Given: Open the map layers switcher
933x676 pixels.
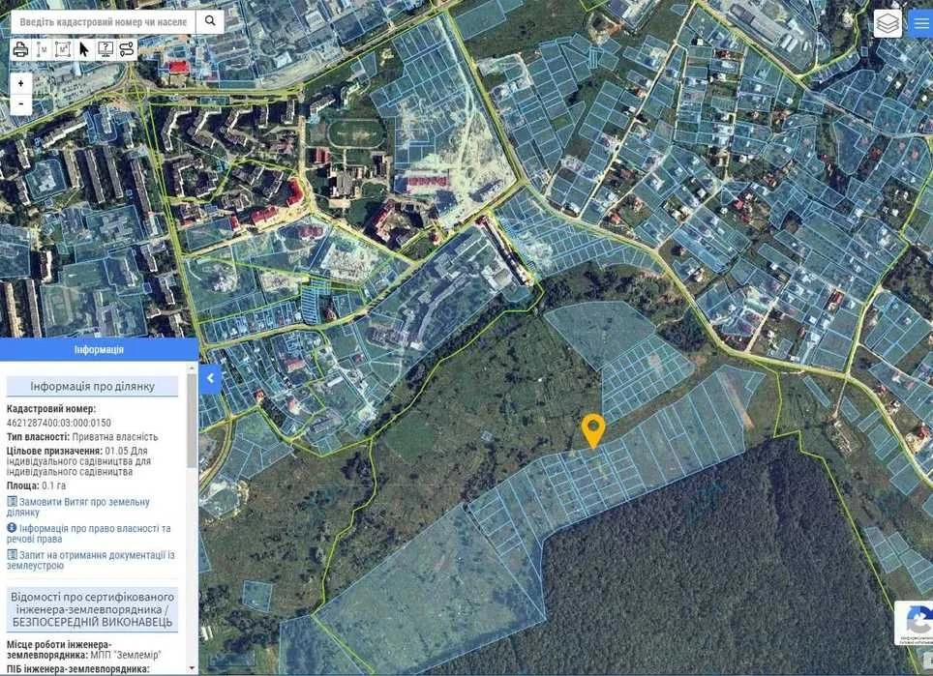Looking at the screenshot, I should pos(888,24).
